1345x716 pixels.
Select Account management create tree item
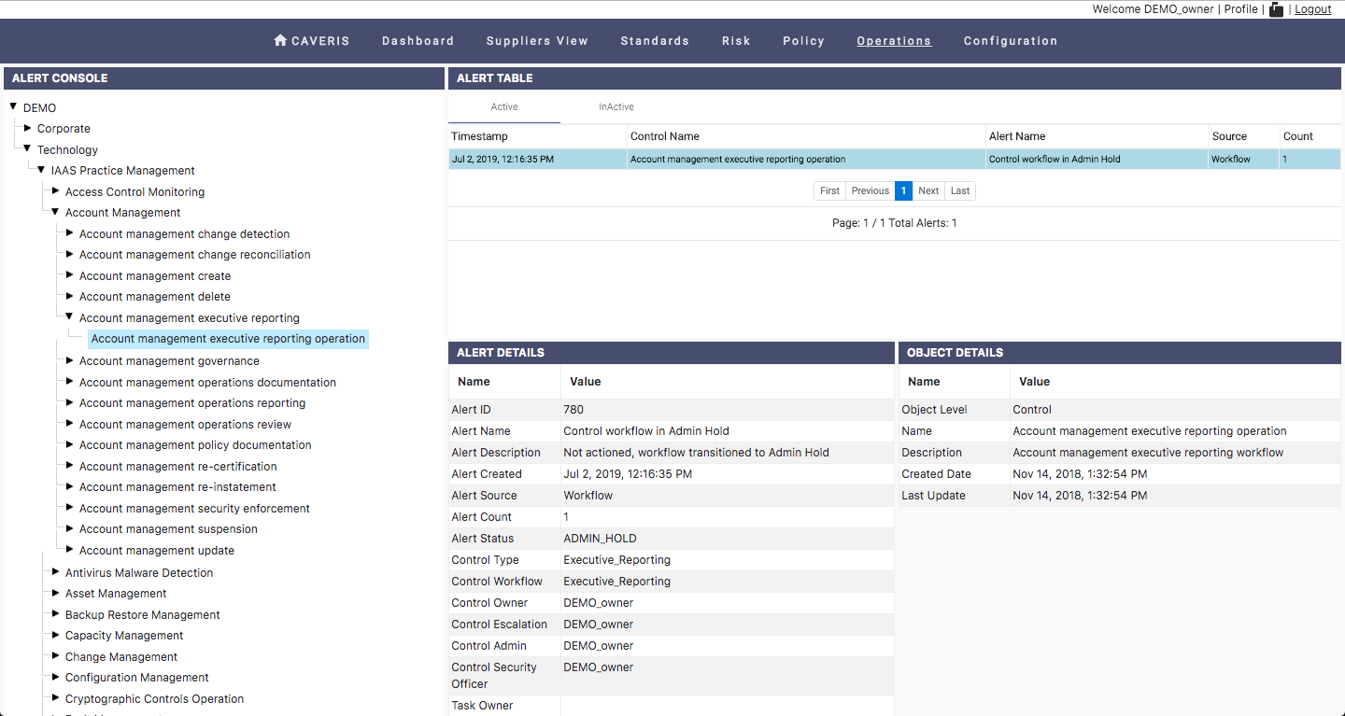click(155, 276)
